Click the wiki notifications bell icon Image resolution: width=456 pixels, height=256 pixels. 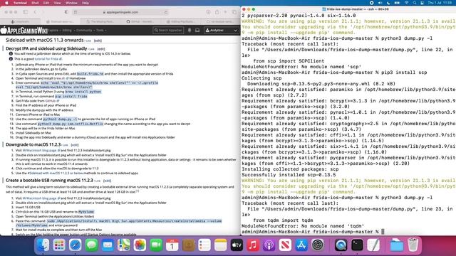pos(190,30)
